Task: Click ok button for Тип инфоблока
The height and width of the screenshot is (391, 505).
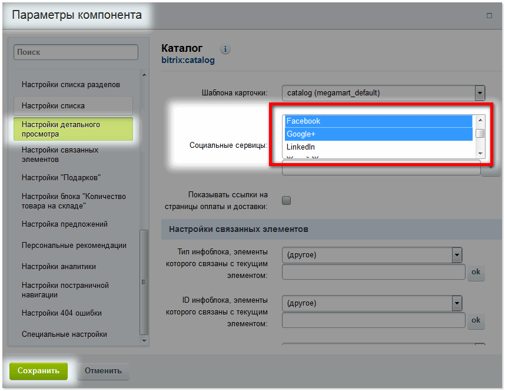Action: tap(476, 272)
